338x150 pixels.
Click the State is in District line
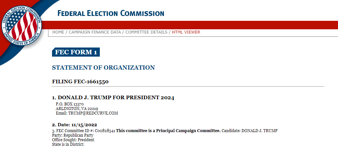(68, 144)
